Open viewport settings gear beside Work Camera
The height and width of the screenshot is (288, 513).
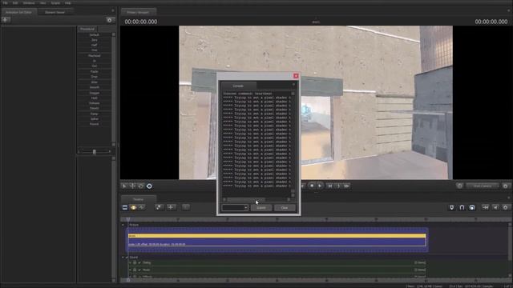point(506,186)
